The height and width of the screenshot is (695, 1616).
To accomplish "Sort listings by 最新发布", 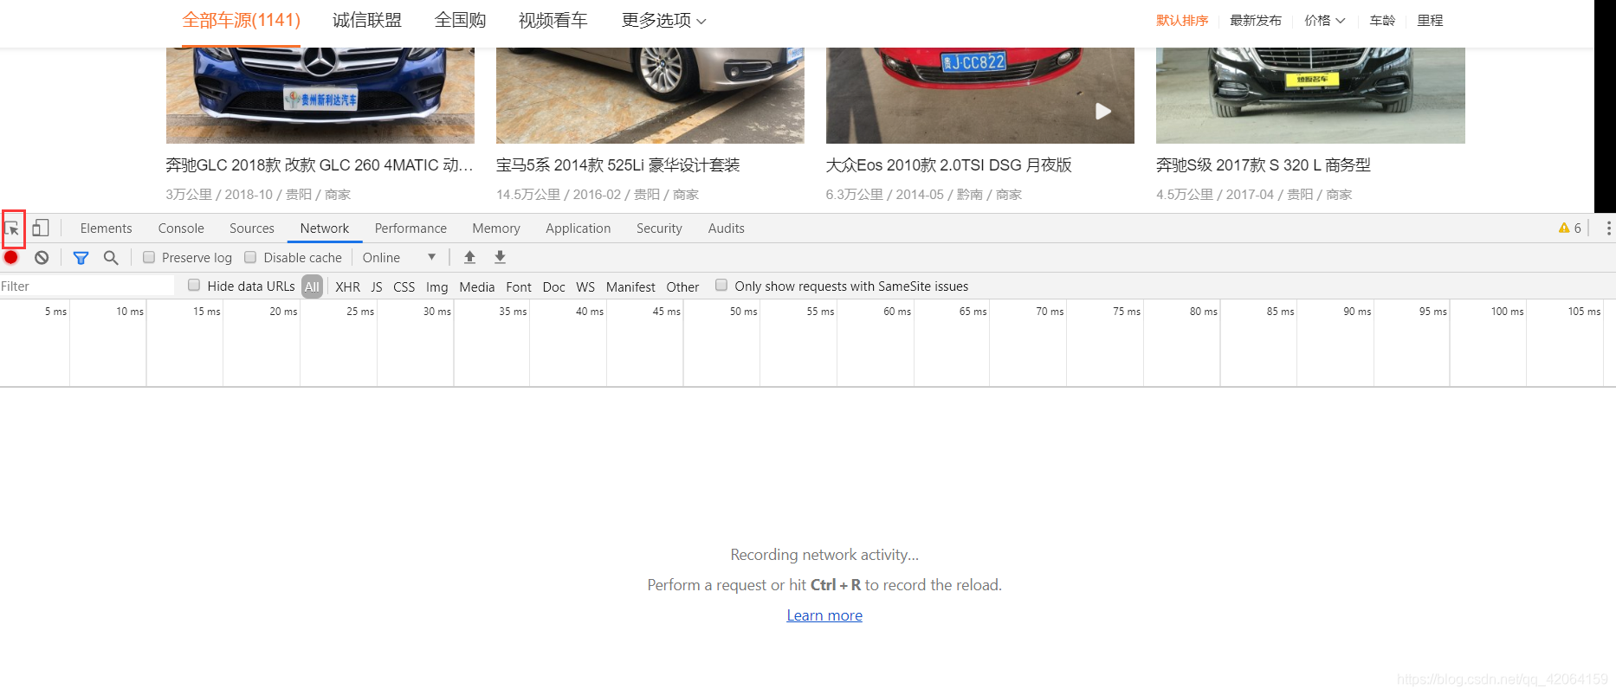I will [x=1256, y=20].
